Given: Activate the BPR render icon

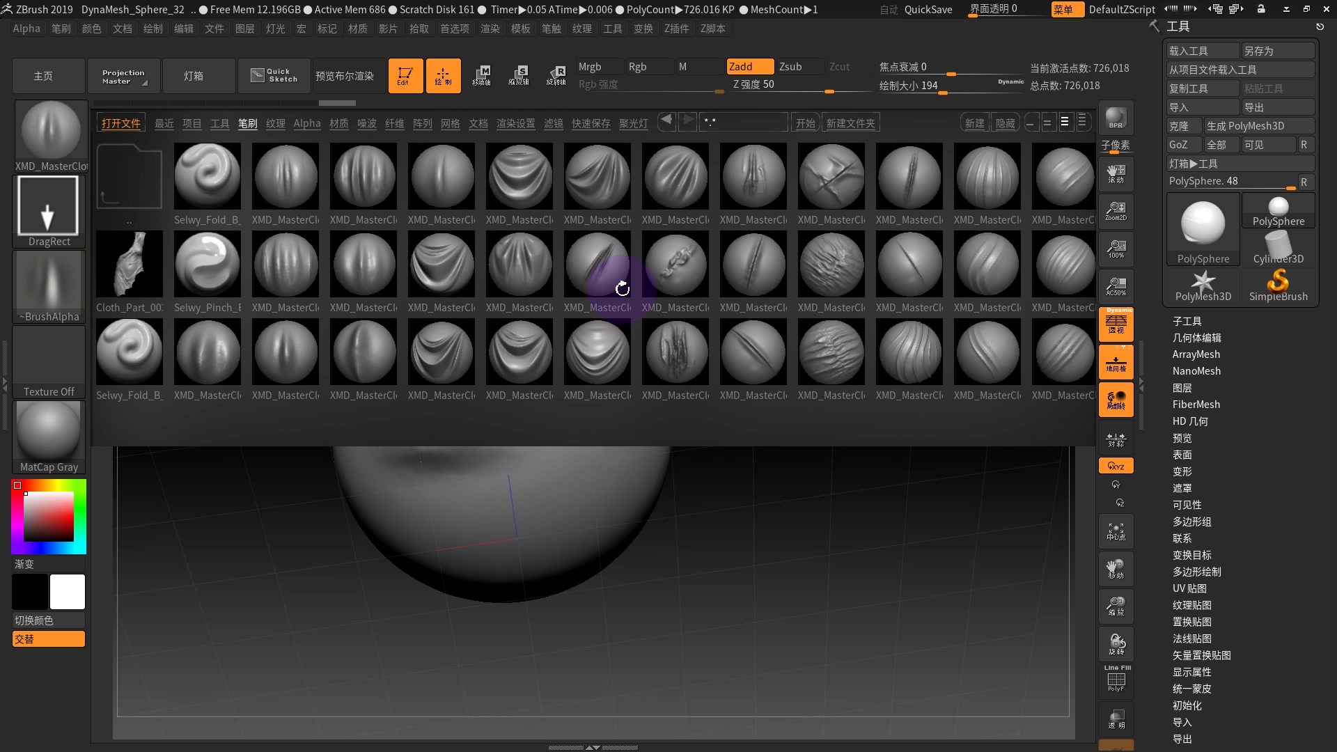Looking at the screenshot, I should coord(1115,118).
